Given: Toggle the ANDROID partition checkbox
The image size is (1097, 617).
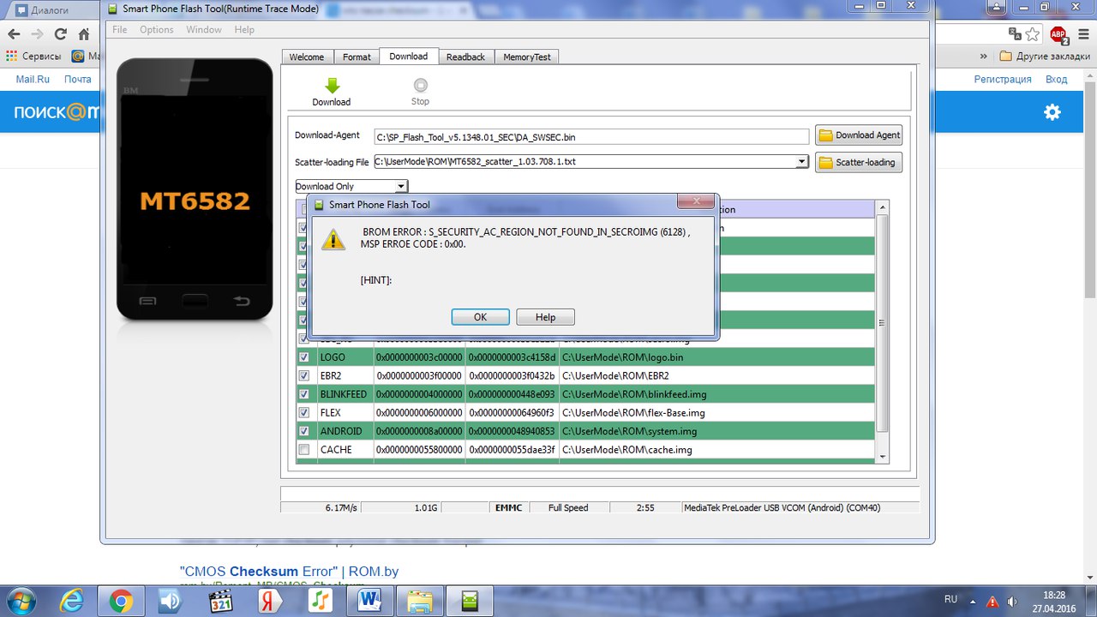Looking at the screenshot, I should (303, 431).
